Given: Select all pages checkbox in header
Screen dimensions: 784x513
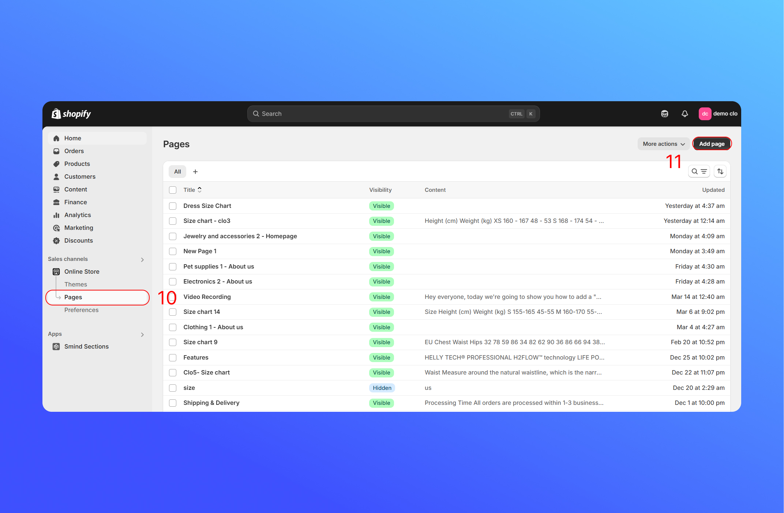Looking at the screenshot, I should [x=173, y=190].
